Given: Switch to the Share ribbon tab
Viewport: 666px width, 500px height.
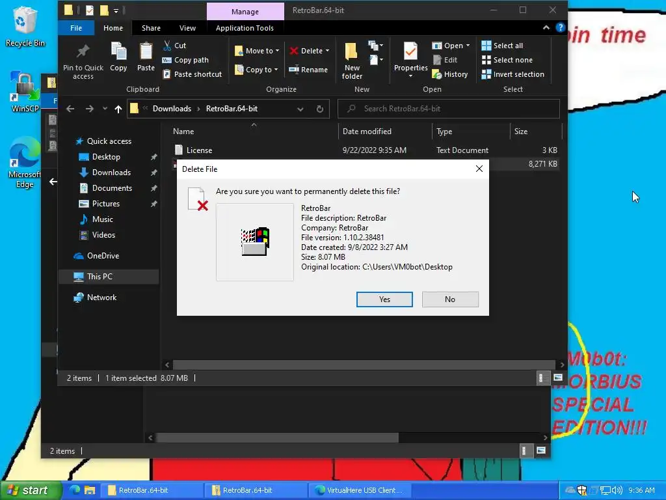Looking at the screenshot, I should pos(151,28).
